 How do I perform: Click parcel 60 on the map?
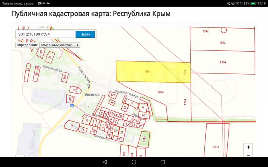point(144,115)
